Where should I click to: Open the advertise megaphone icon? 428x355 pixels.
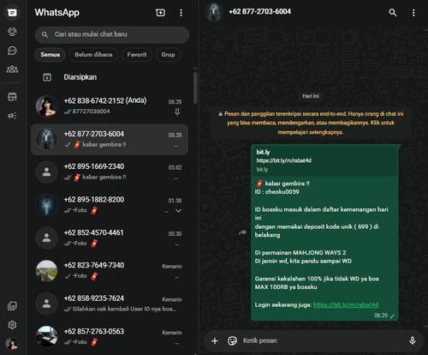(12, 116)
